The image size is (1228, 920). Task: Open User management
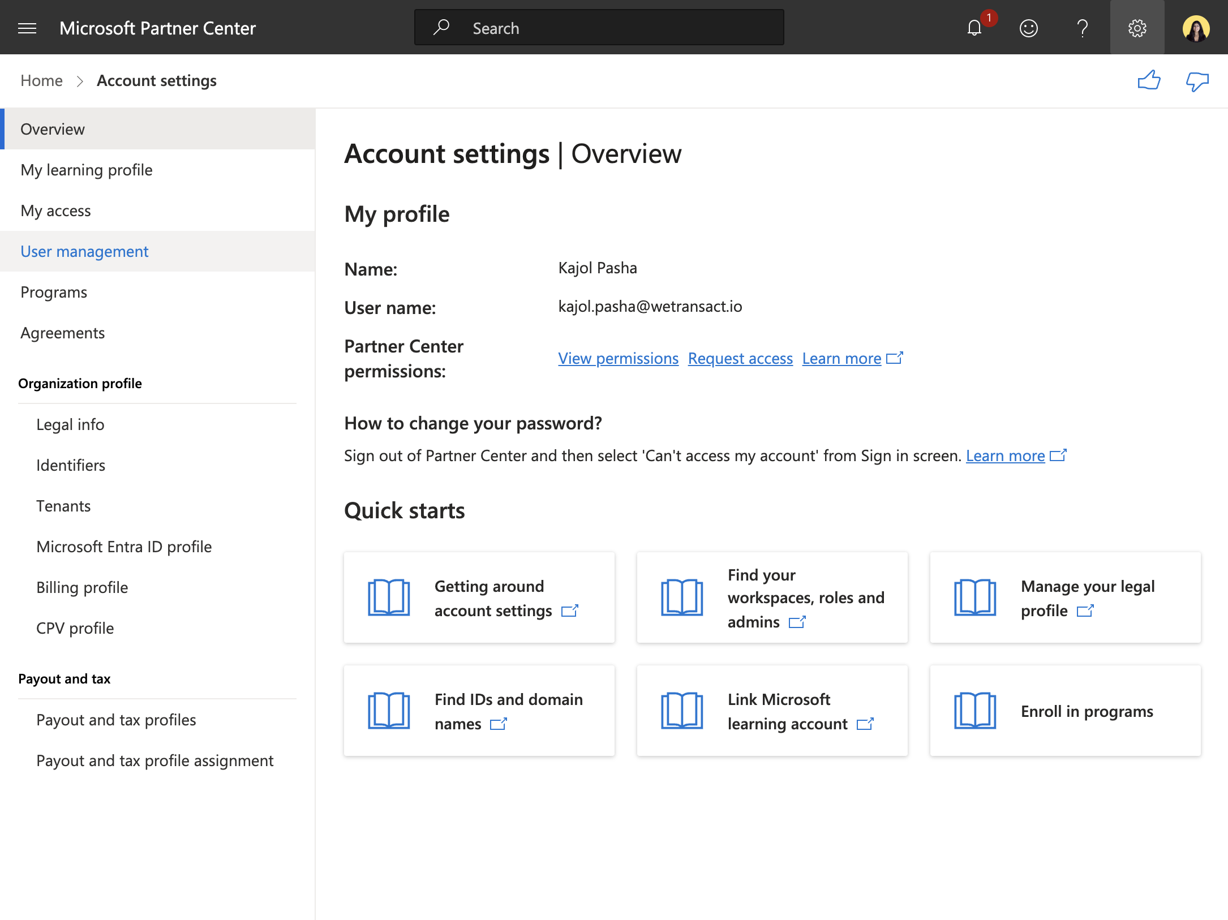coord(157,251)
